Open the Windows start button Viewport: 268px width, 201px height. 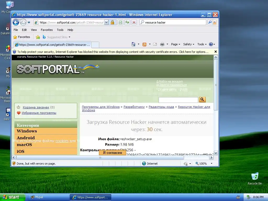(x=13, y=197)
